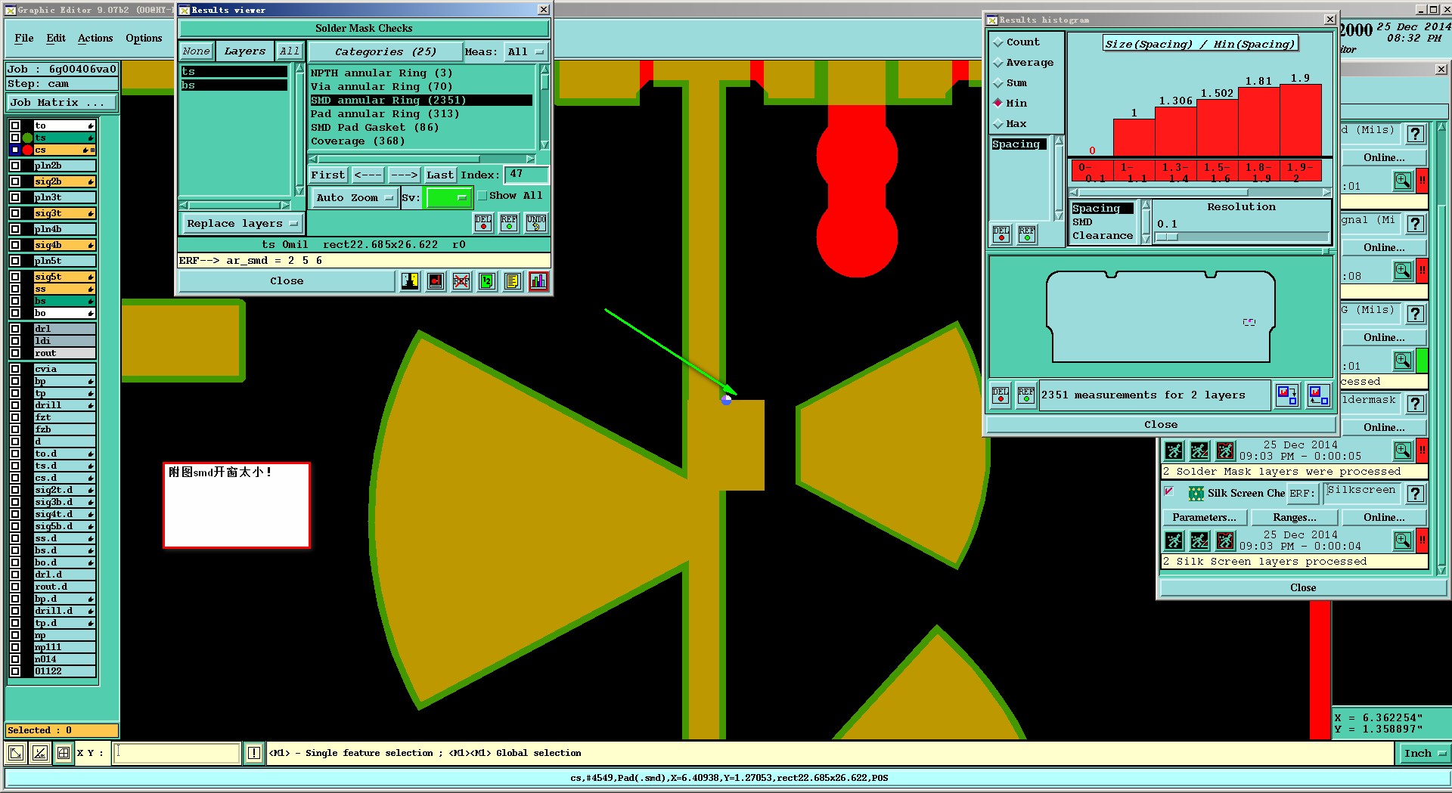The image size is (1452, 793).
Task: Open the Auto Zoom dropdown
Action: (x=355, y=198)
